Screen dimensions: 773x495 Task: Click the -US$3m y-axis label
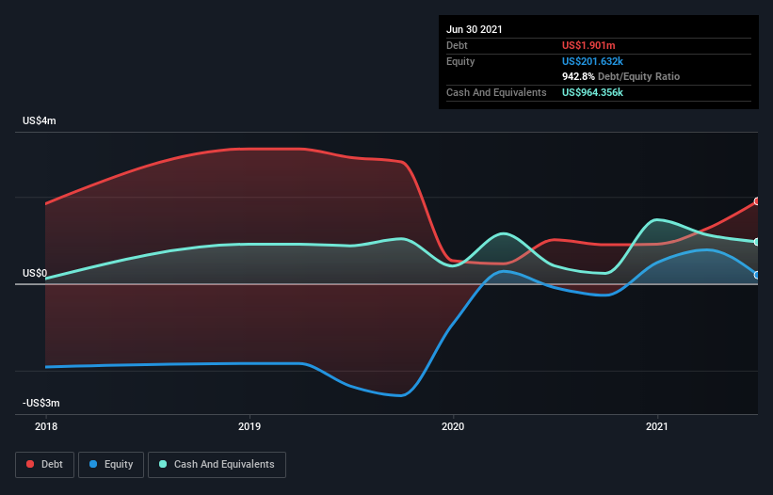coord(40,403)
